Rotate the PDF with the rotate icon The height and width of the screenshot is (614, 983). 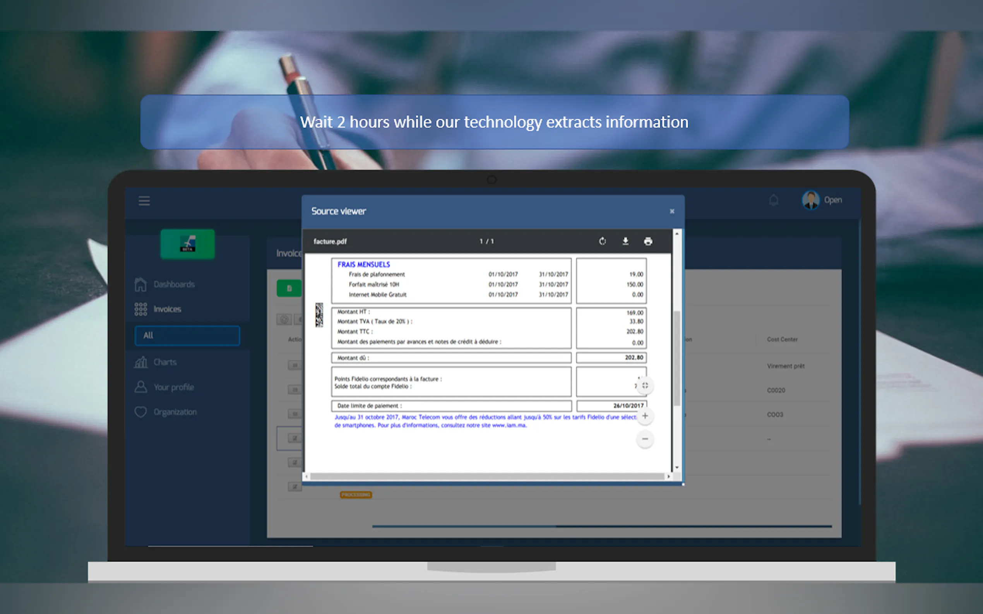pos(602,241)
